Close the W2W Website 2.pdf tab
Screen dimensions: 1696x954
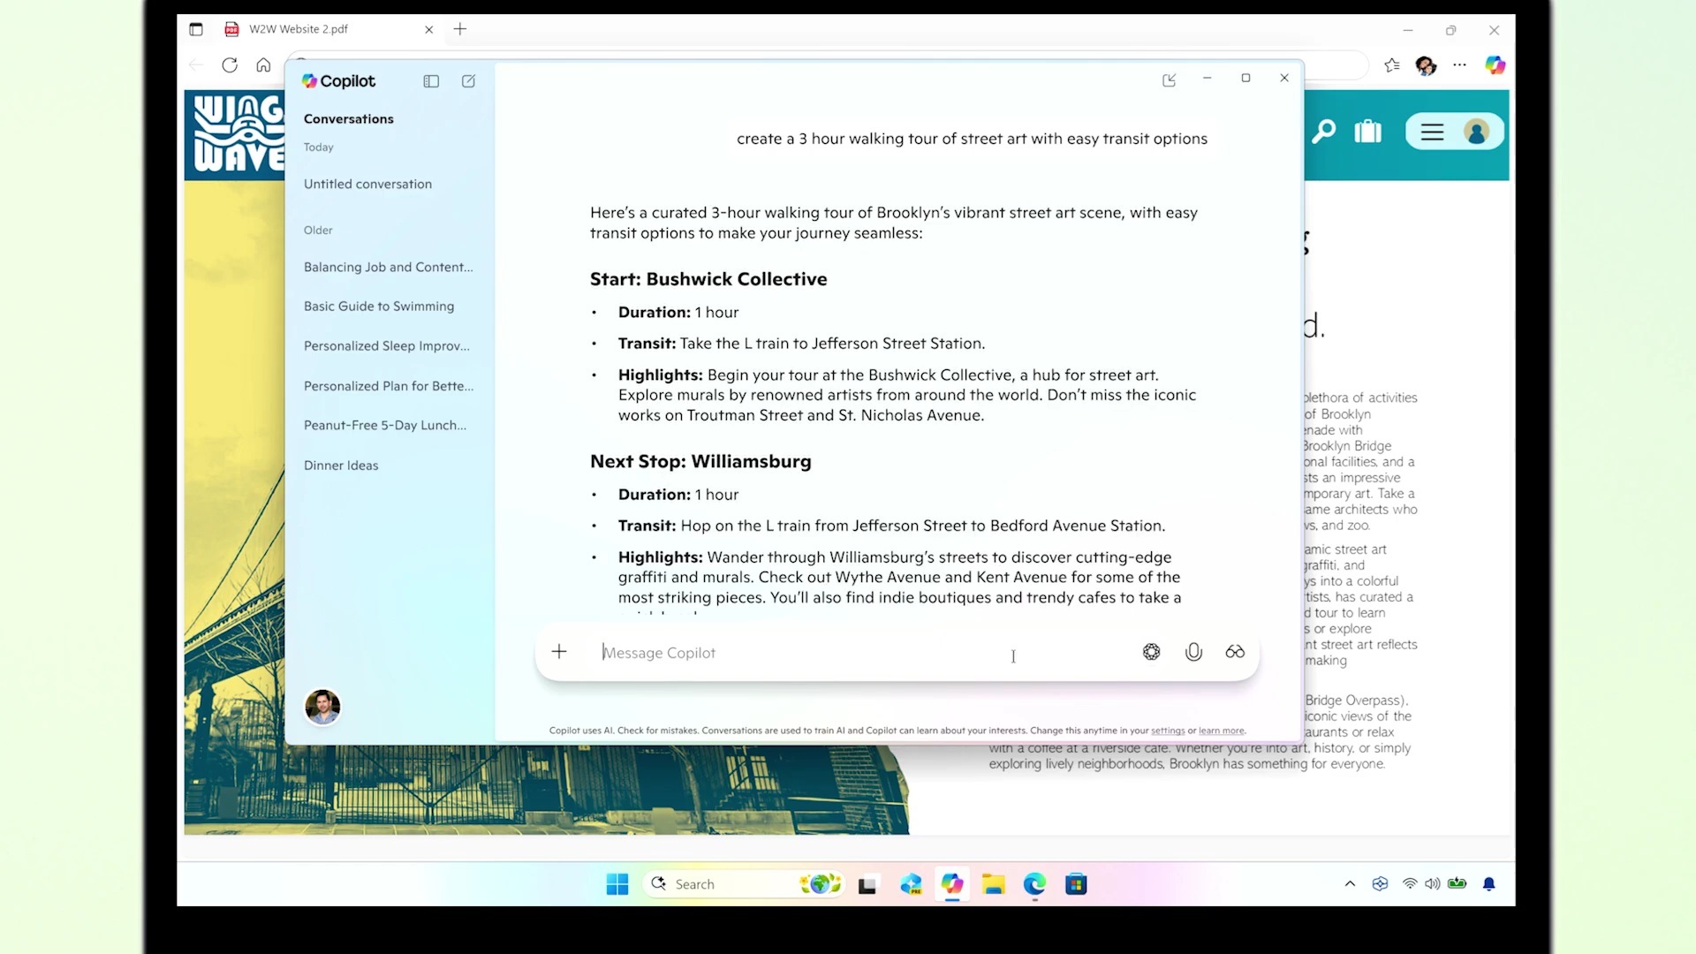pyautogui.click(x=429, y=29)
